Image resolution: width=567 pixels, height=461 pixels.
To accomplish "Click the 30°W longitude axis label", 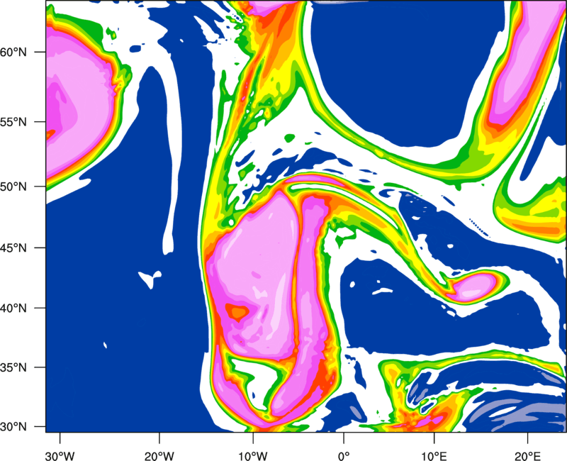I will click(60, 456).
